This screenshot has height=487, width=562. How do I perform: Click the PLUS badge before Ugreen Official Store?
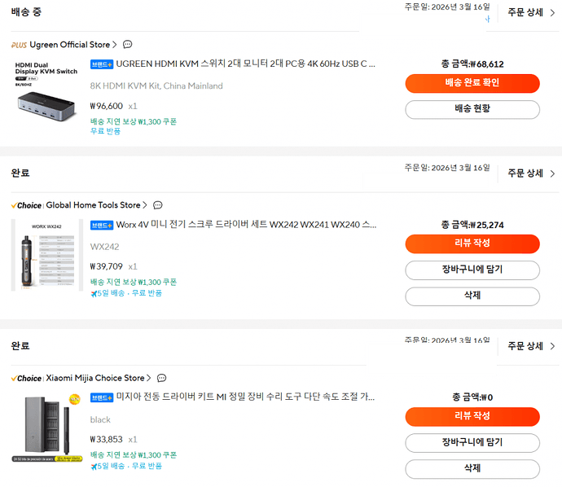click(19, 45)
